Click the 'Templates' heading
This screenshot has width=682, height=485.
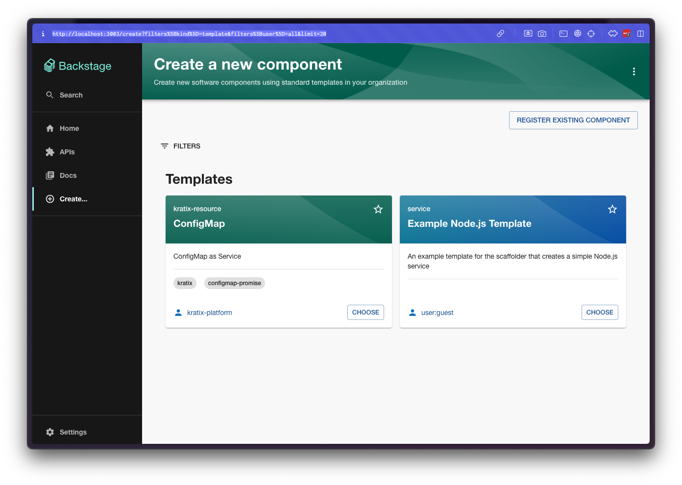click(x=199, y=179)
